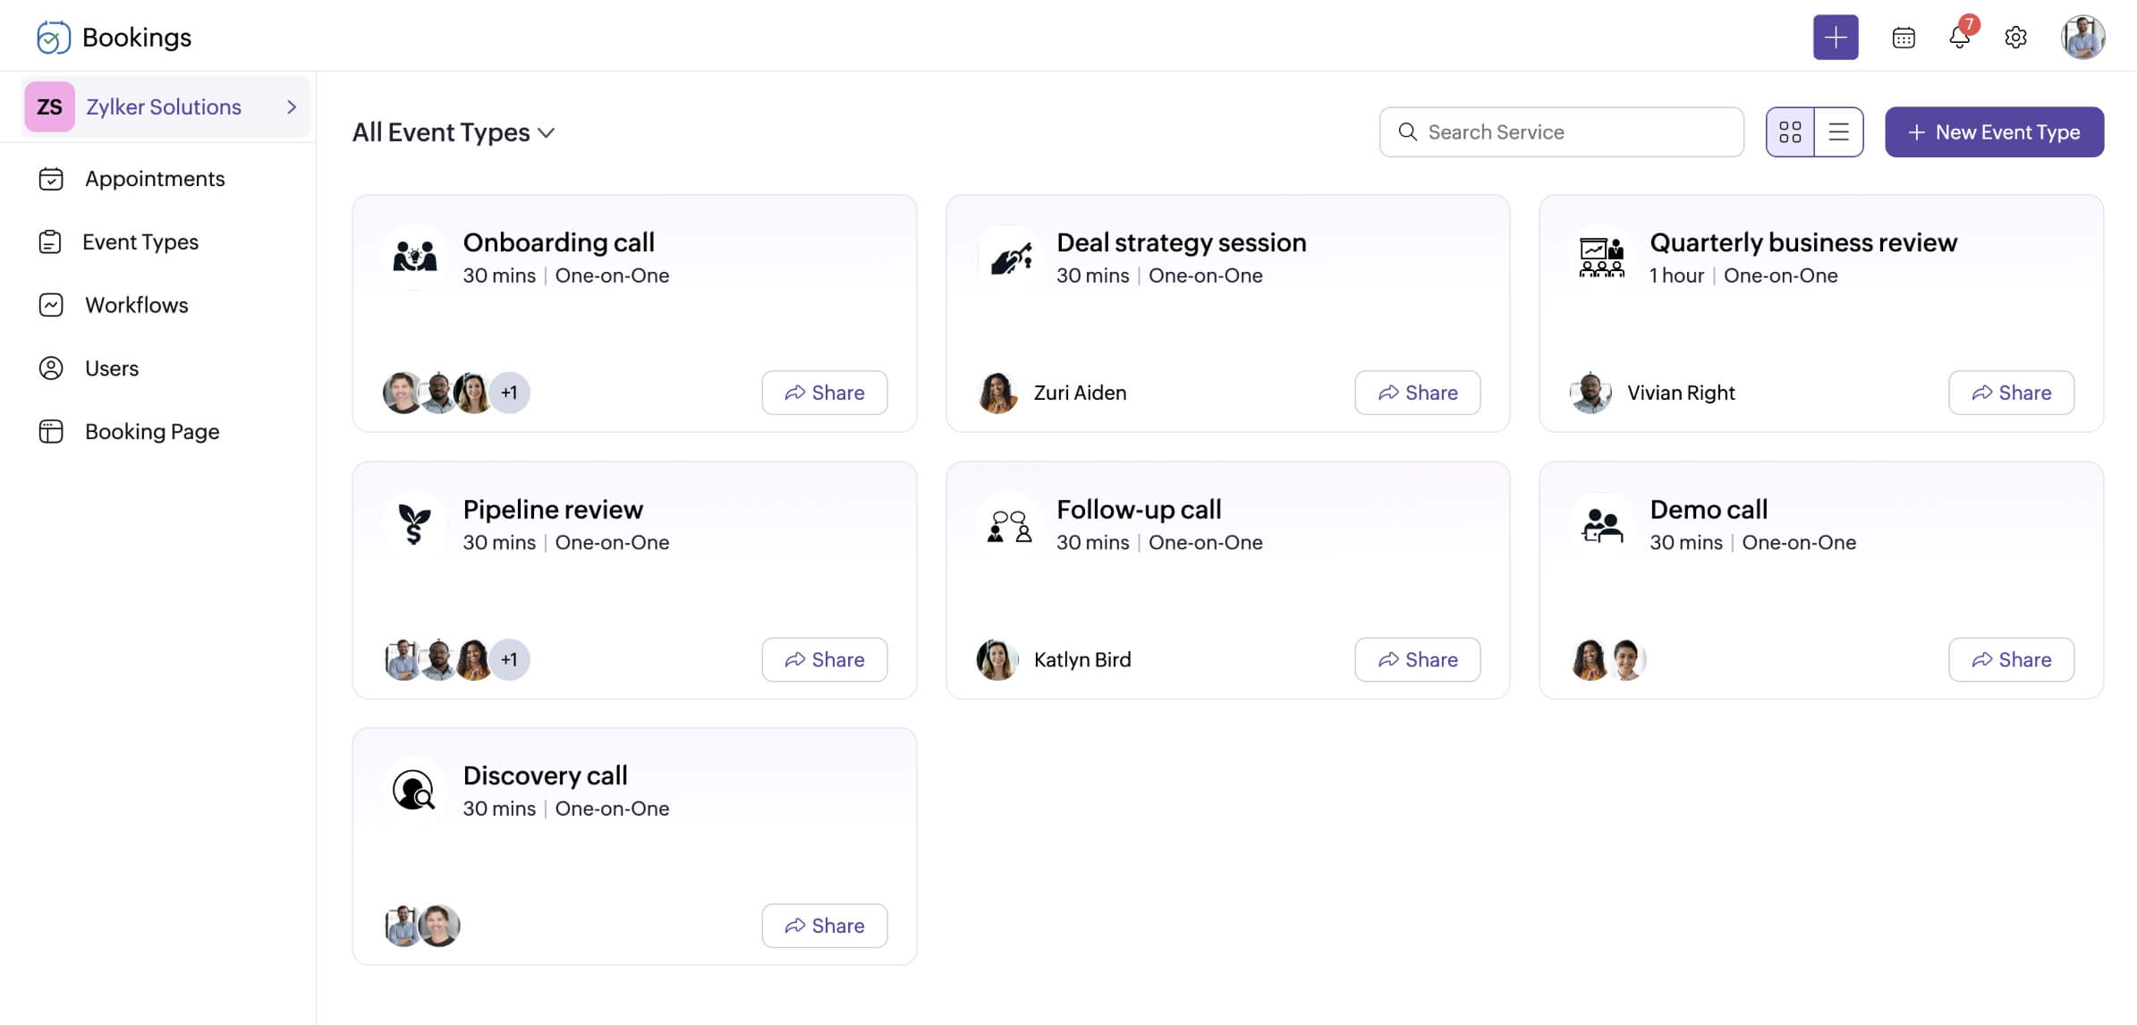This screenshot has width=2137, height=1025.
Task: Switch to list view layout
Action: point(1838,132)
